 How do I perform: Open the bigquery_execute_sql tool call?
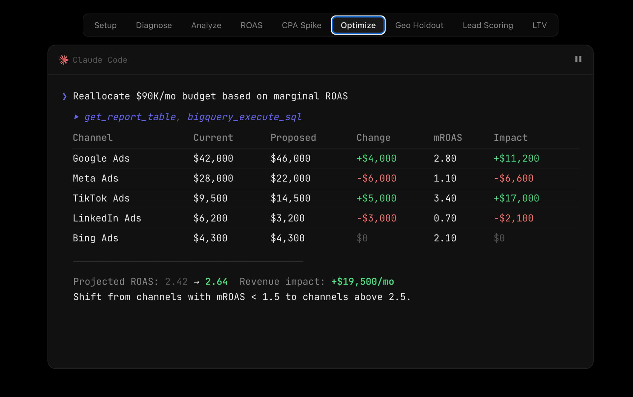pos(244,117)
